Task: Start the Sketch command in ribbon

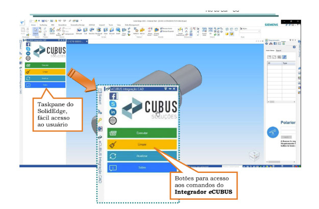Action: tap(52, 31)
